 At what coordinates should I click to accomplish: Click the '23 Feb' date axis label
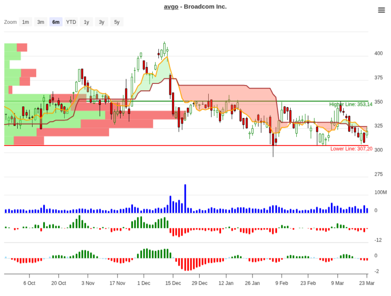[x=308, y=283]
